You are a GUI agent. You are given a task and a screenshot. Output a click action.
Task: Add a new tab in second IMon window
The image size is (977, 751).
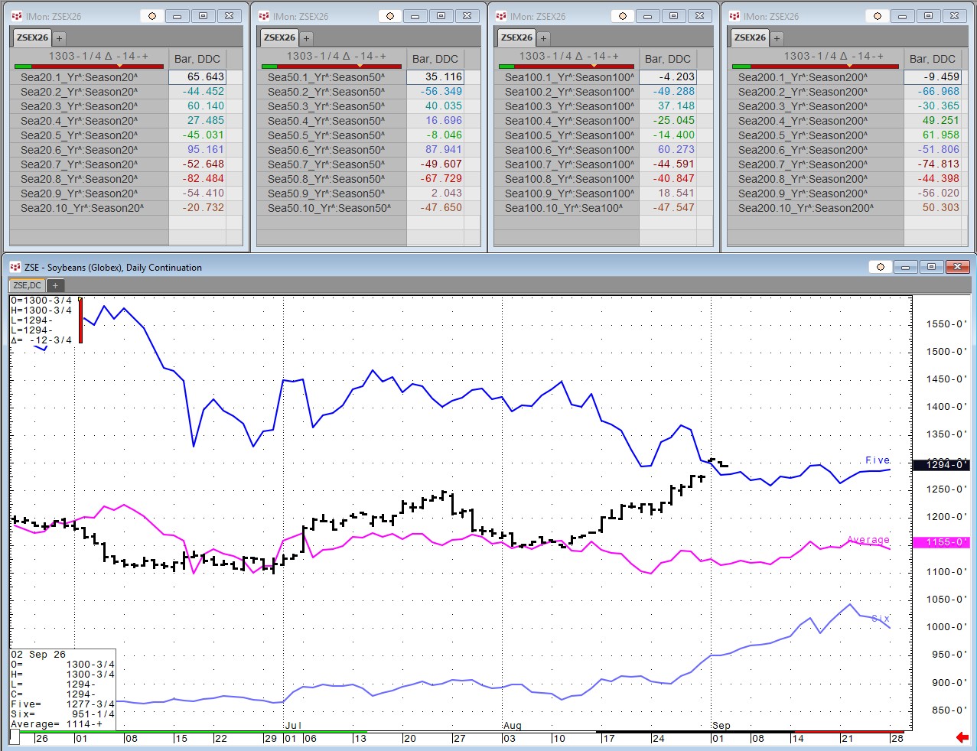pos(306,37)
